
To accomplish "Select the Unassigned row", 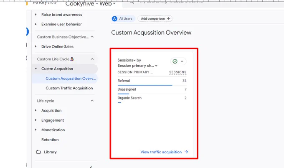I will [152, 89].
